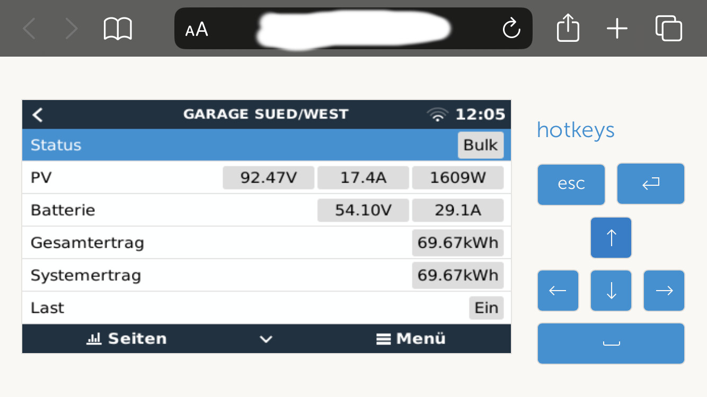Expand the chevron in bottom bar

pyautogui.click(x=266, y=339)
